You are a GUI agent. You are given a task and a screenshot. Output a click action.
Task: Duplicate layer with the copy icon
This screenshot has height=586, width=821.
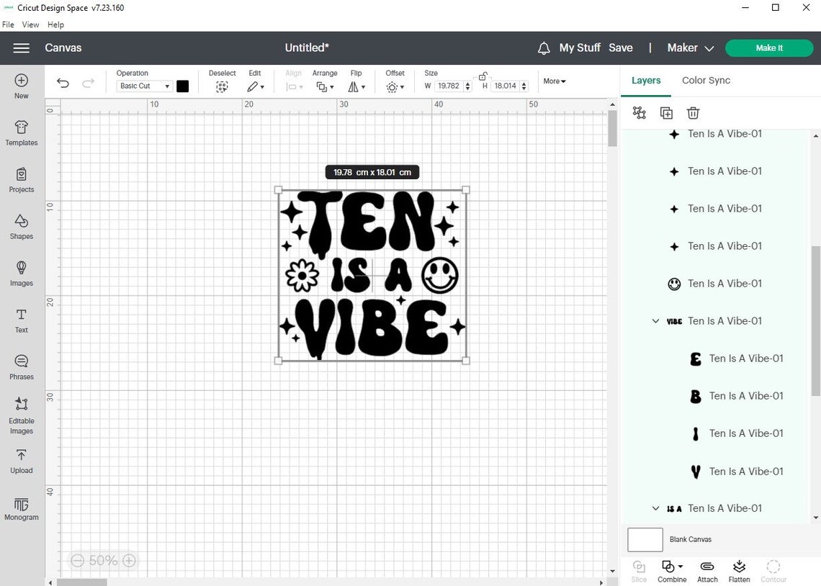click(x=666, y=112)
